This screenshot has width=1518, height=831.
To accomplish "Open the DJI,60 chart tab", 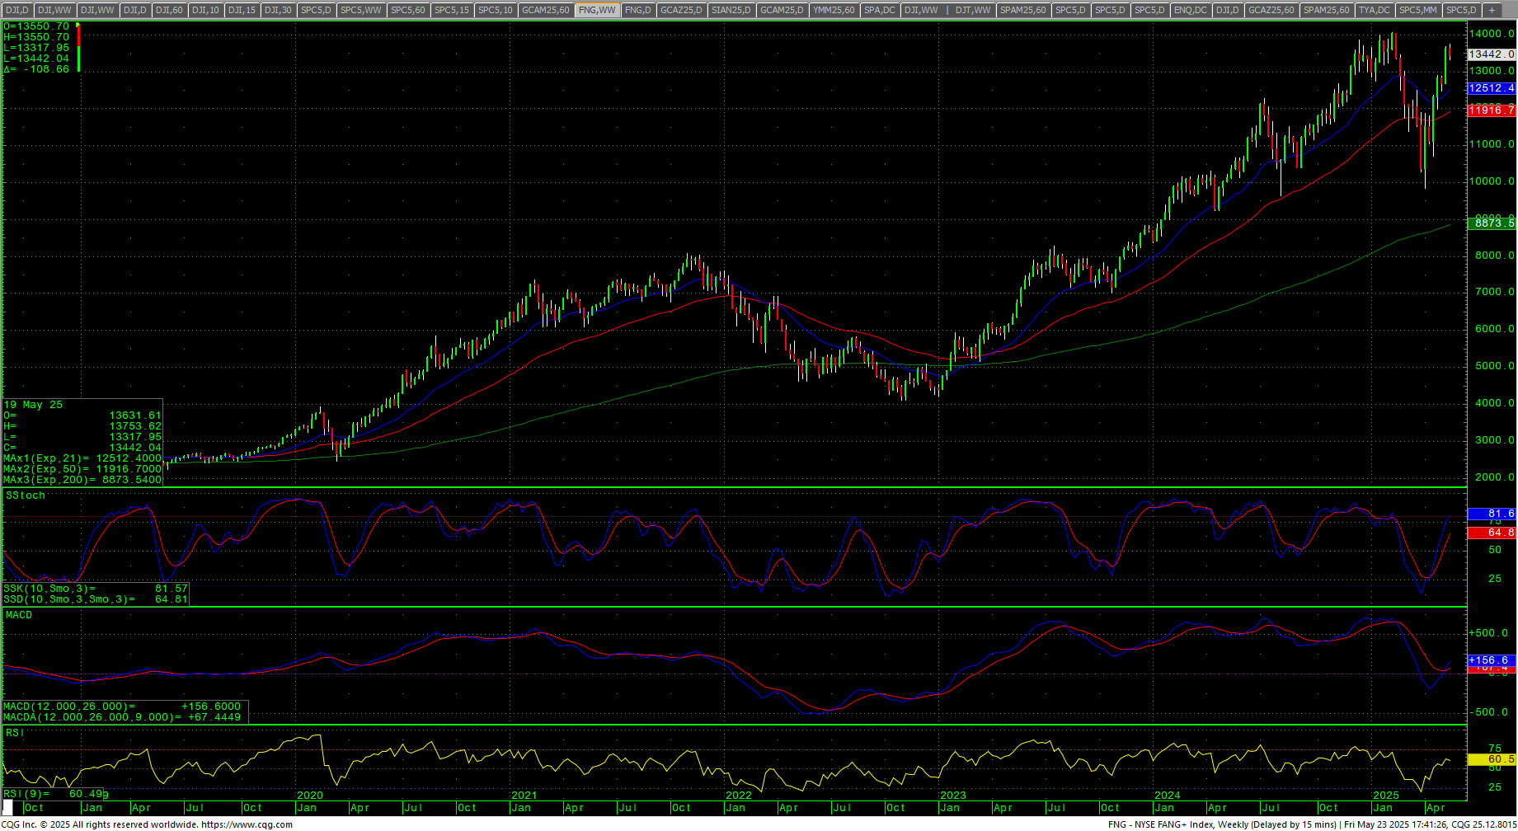I will [169, 10].
